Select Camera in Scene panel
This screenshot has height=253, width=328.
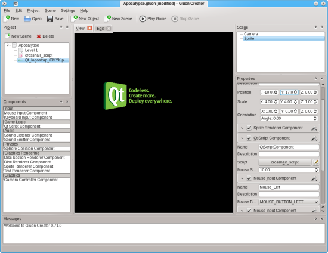[251, 34]
